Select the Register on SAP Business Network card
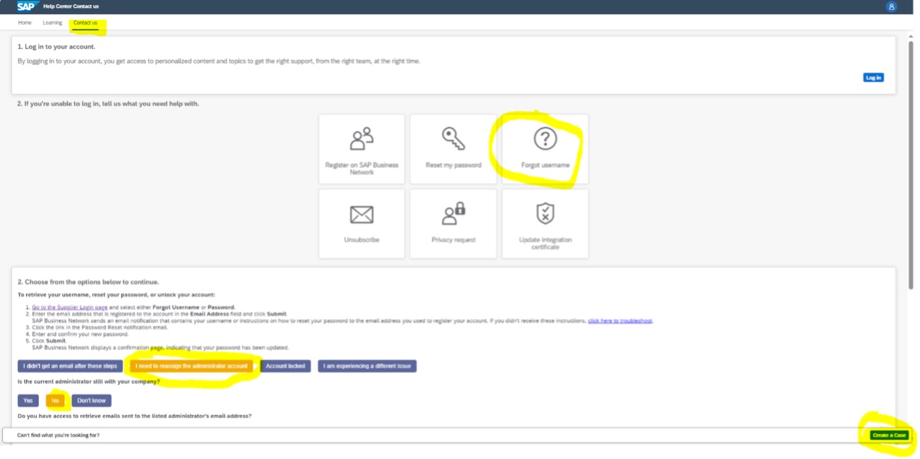This screenshot has height=459, width=920. pos(362,149)
